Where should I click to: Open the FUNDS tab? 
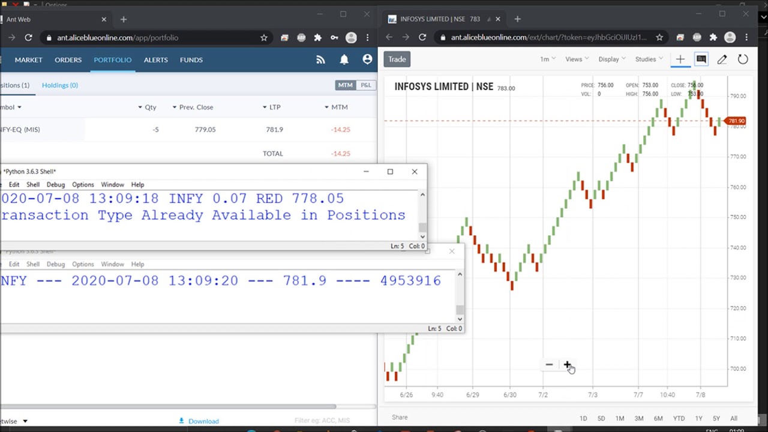(191, 59)
